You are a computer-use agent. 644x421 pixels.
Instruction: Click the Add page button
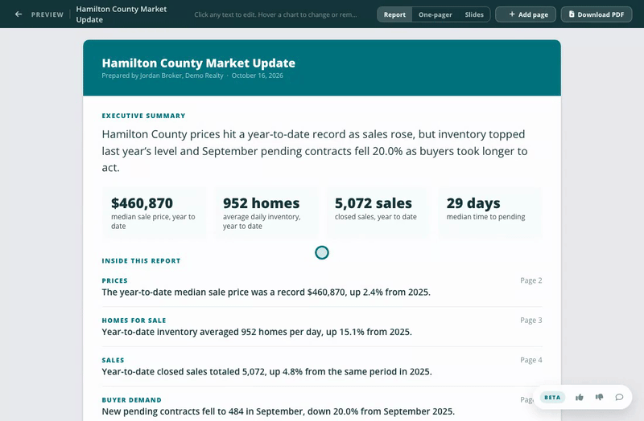[x=526, y=14]
